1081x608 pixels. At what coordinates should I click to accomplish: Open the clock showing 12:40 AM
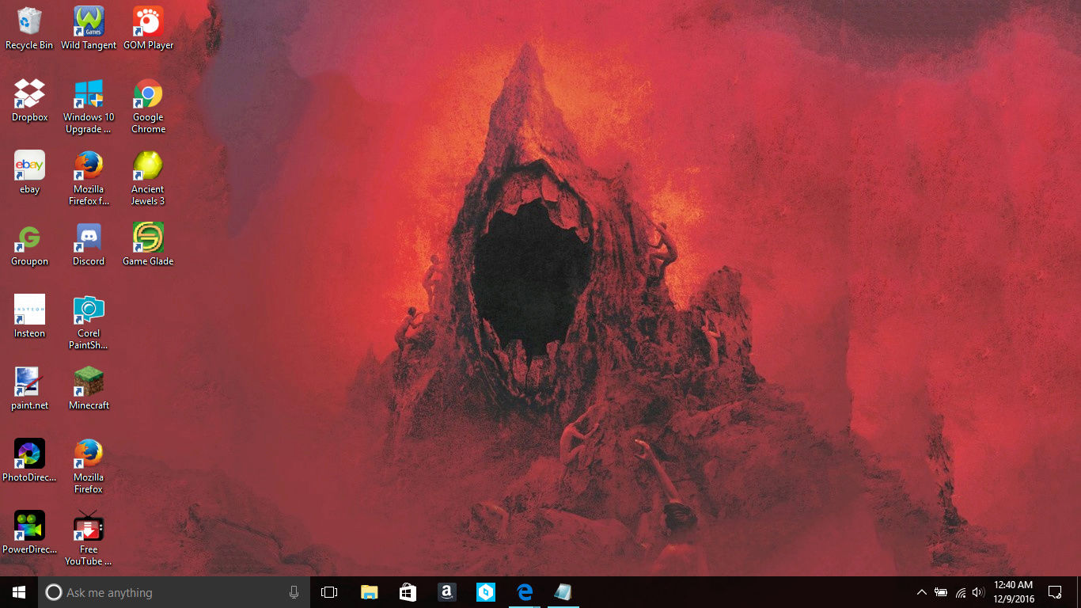1014,592
